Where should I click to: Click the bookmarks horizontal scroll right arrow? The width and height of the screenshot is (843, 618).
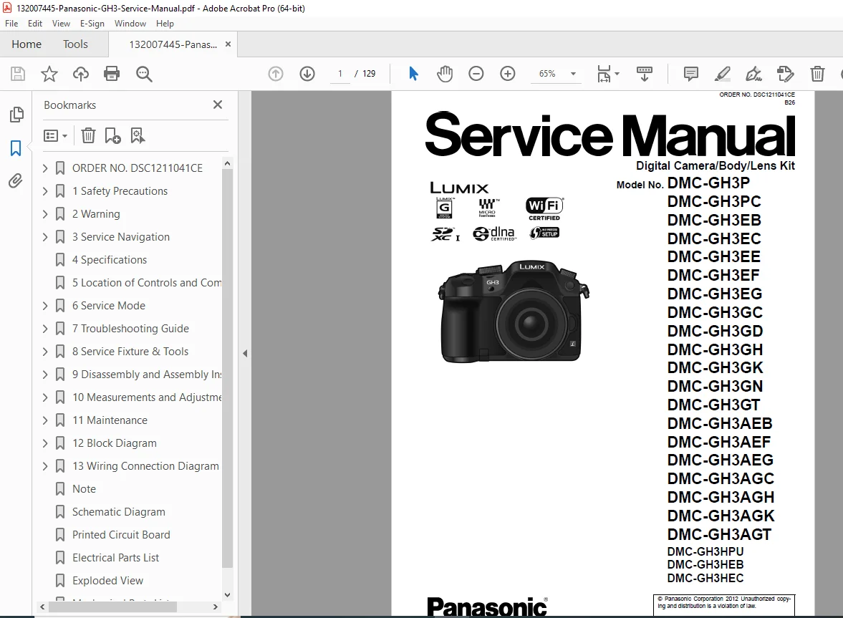[215, 607]
